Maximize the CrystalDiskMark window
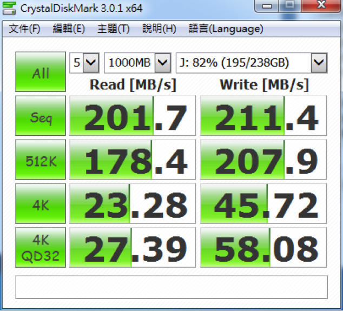This screenshot has width=343, height=311. [289, 6]
